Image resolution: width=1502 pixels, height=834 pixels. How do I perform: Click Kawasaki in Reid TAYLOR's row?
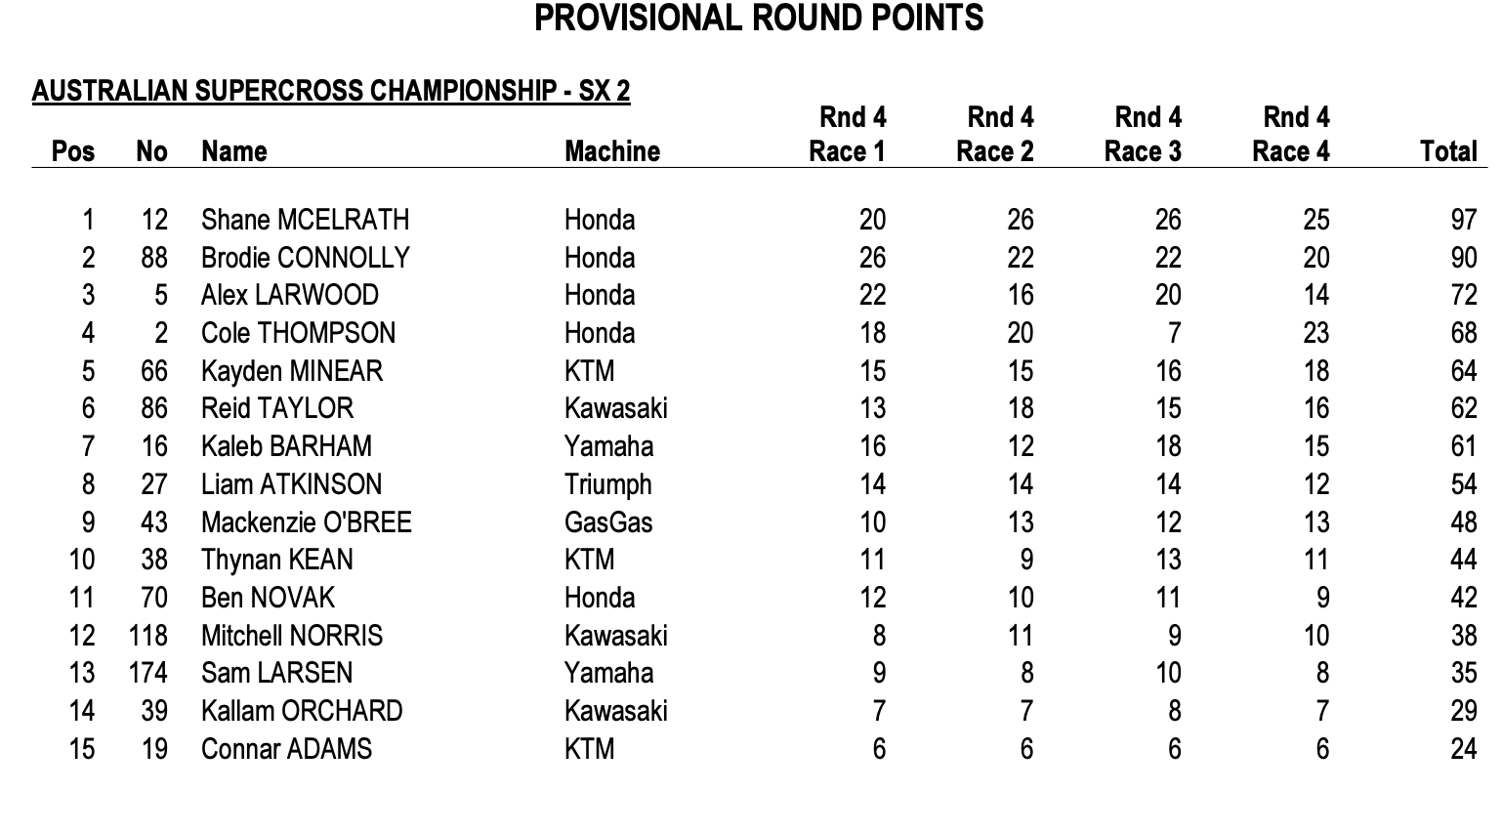coord(615,408)
